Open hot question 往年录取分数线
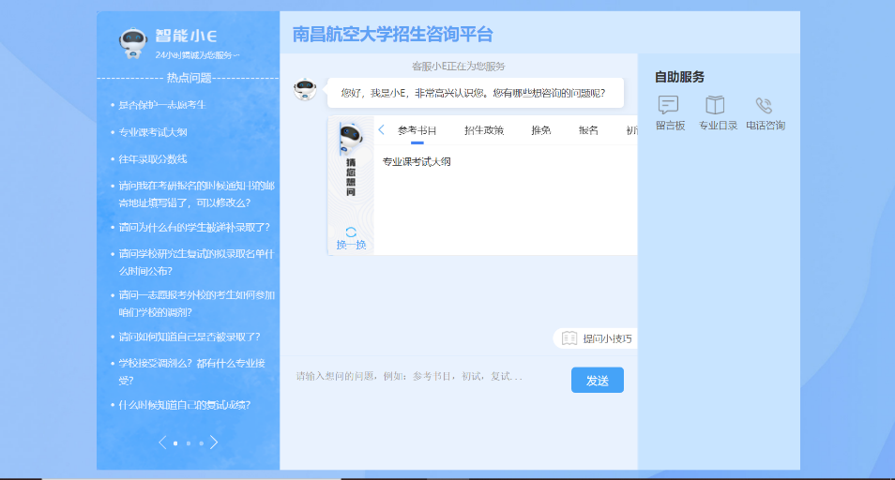Viewport: 895px width, 480px height. tap(153, 159)
